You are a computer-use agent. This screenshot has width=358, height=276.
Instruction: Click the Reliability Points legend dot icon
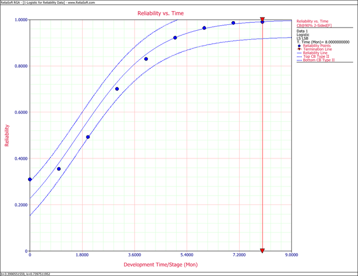point(299,46)
